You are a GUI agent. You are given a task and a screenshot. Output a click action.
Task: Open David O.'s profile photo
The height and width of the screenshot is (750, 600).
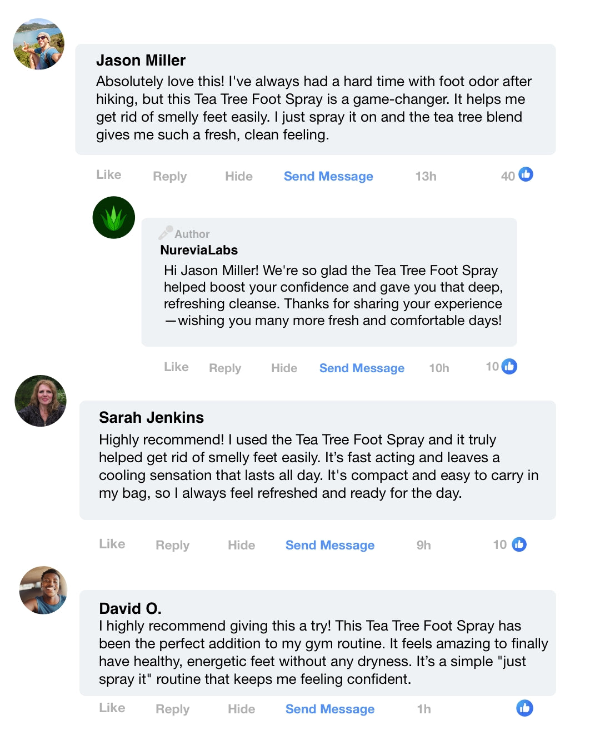pos(43,590)
